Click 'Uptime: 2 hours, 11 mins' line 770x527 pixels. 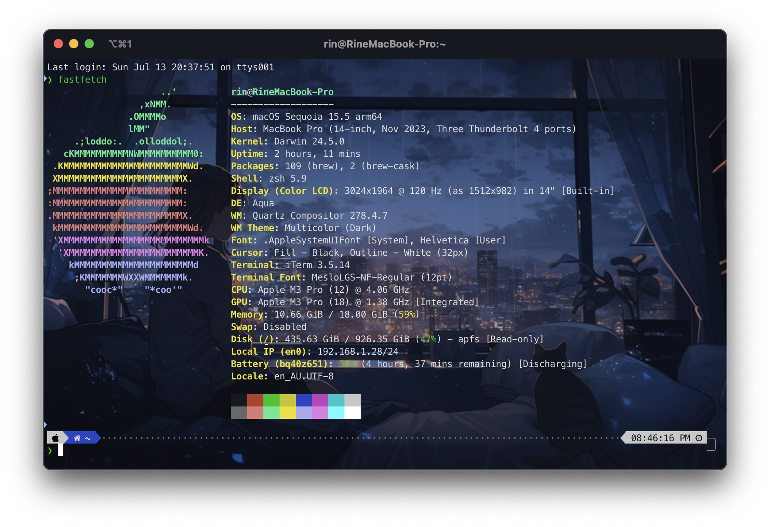295,154
